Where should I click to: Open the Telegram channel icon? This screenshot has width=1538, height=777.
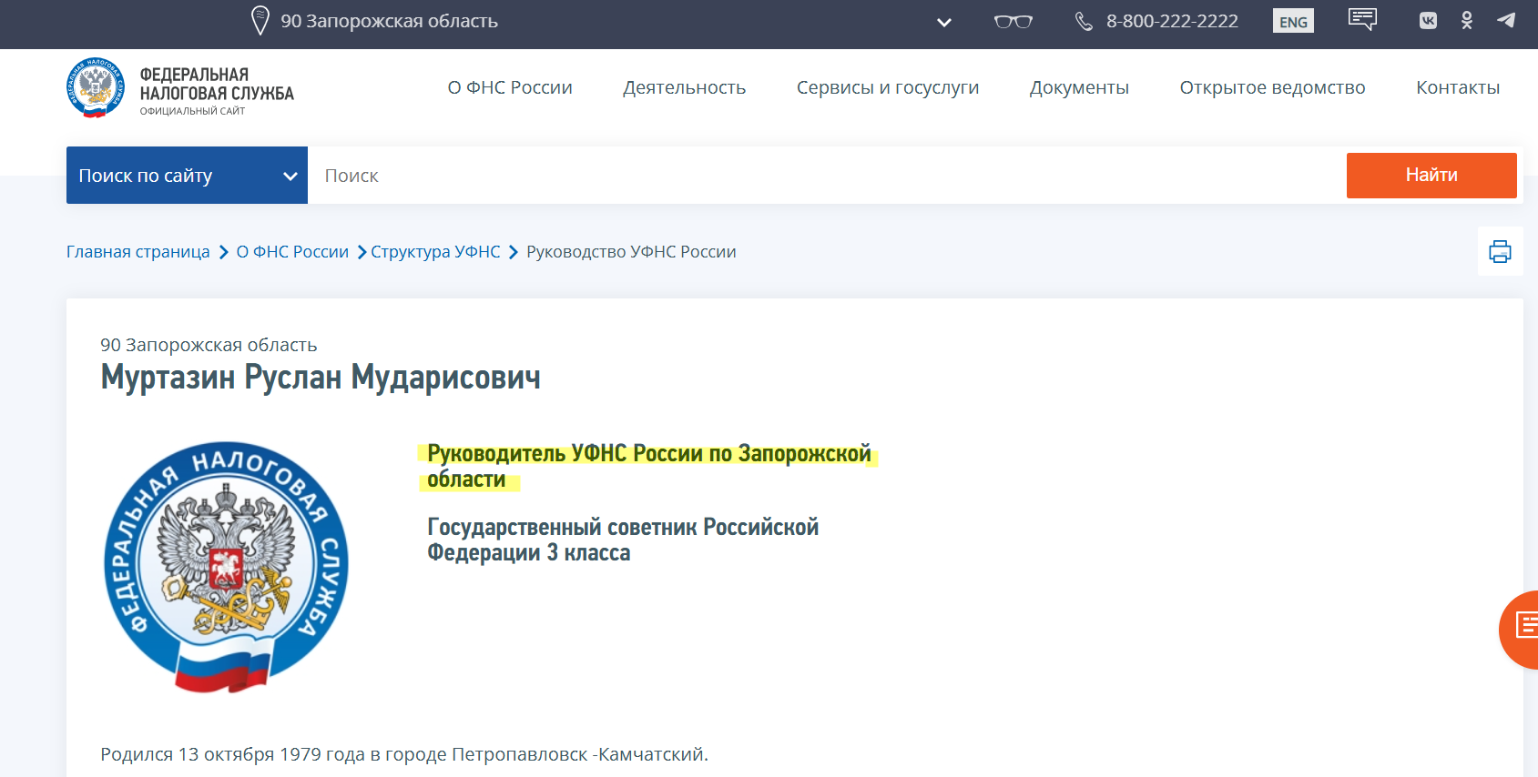[1506, 20]
